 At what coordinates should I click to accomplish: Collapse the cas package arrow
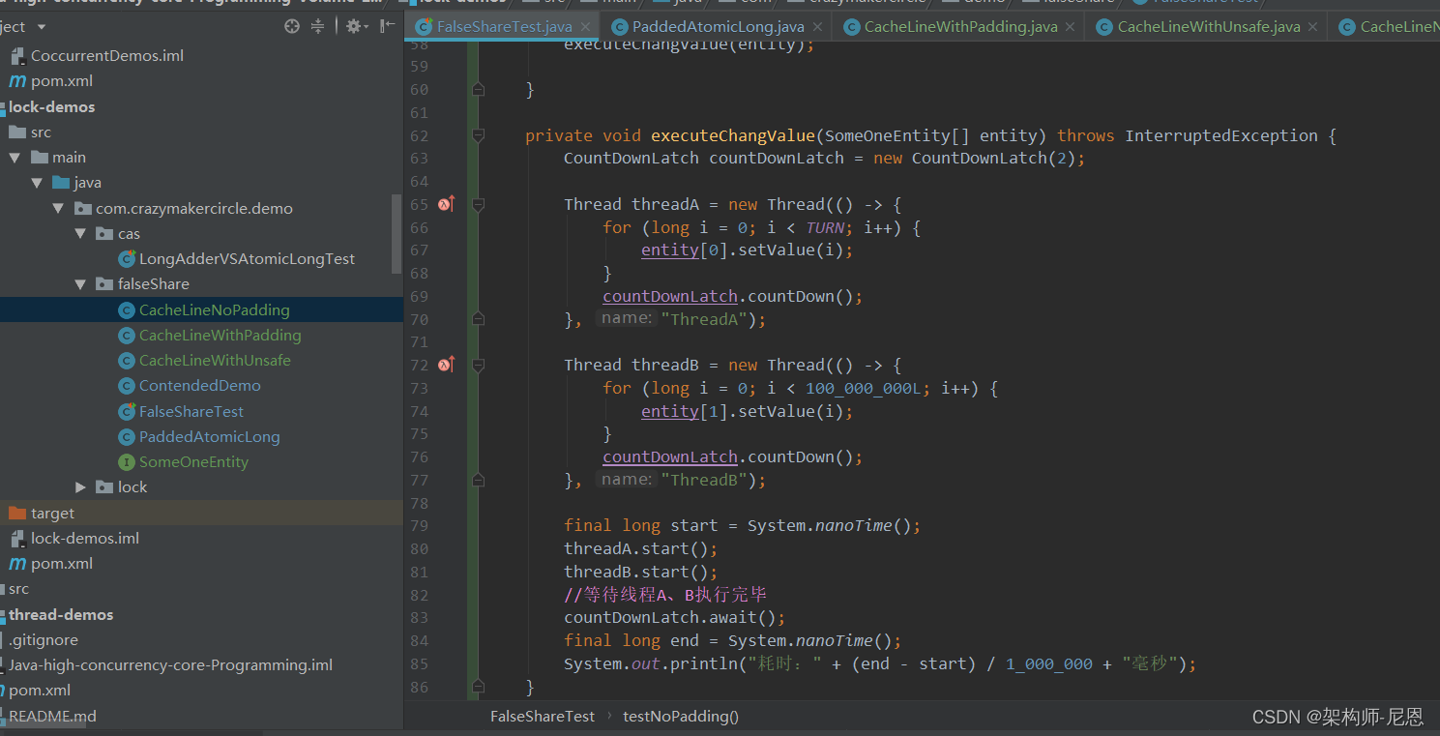tap(80, 233)
